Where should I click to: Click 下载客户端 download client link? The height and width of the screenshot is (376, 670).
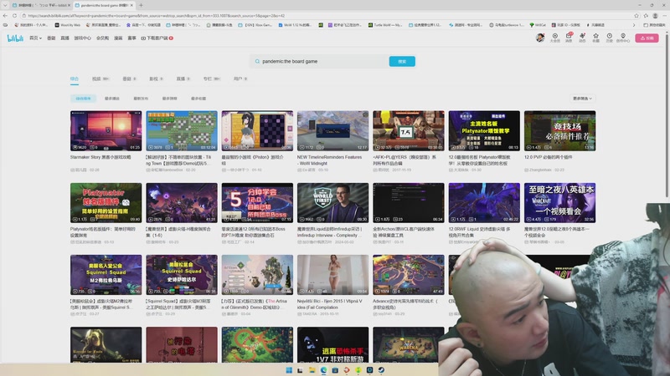click(157, 38)
